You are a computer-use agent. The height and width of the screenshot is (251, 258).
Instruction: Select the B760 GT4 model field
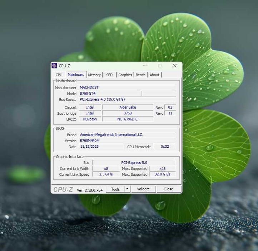[110, 93]
